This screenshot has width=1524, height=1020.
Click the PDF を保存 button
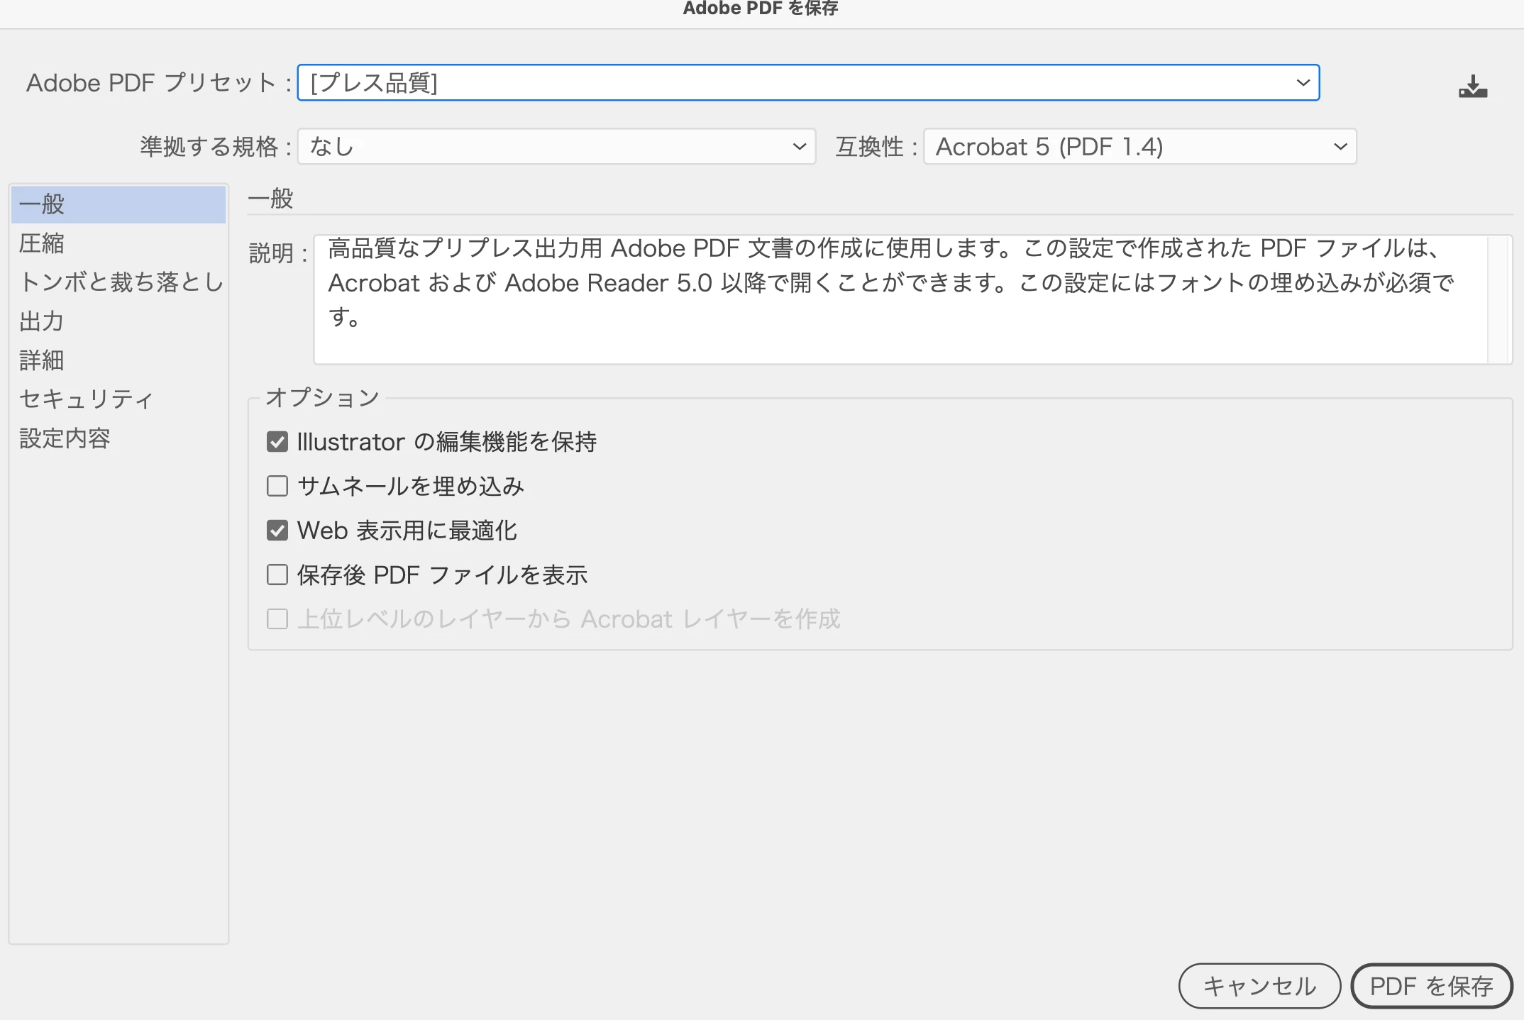pyautogui.click(x=1431, y=986)
